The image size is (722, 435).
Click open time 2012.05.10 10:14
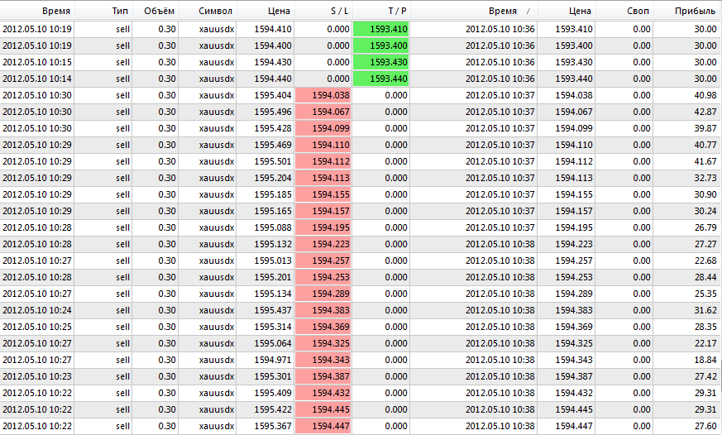[x=37, y=79]
